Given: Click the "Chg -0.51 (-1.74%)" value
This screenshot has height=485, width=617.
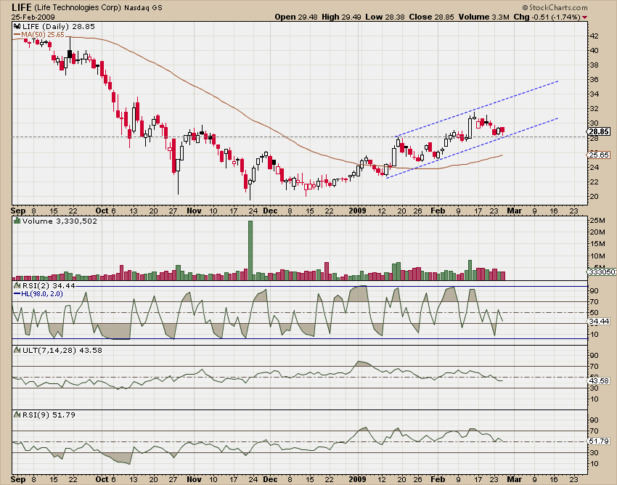Looking at the screenshot, I should click(x=547, y=17).
